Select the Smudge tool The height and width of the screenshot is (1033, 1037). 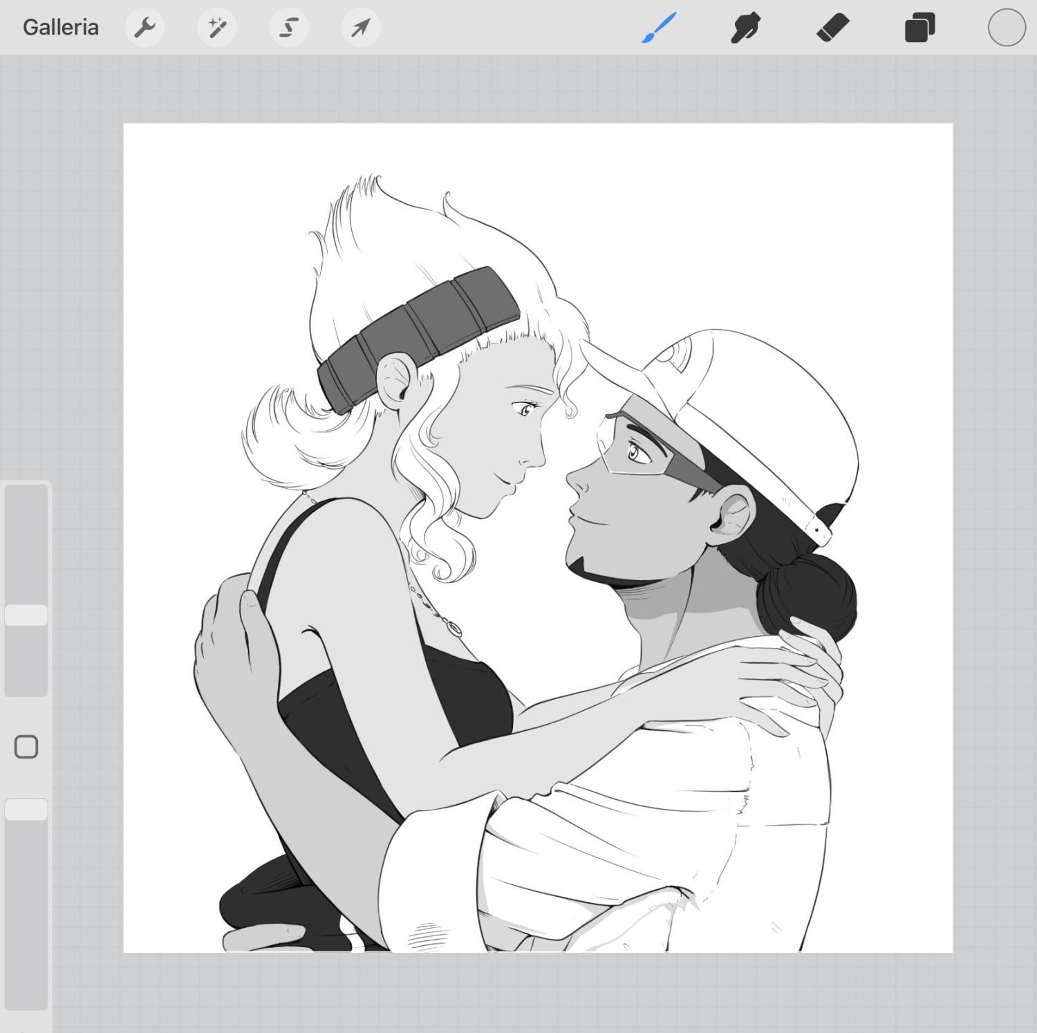click(745, 28)
